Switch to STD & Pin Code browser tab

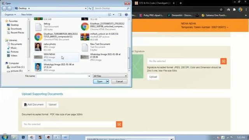155,3
